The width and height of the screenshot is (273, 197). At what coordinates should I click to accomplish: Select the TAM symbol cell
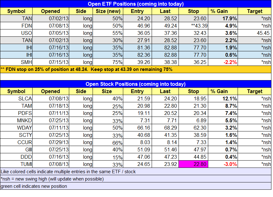(16, 106)
